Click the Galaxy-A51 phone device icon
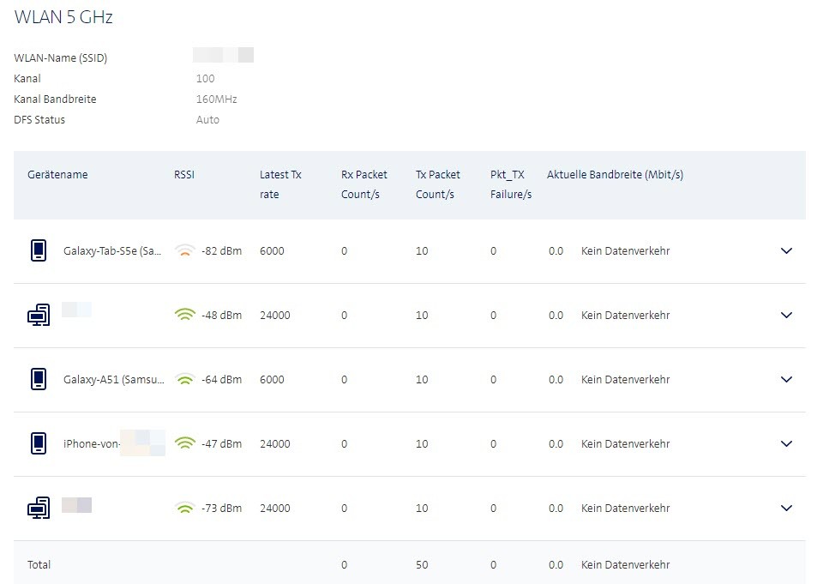The height and width of the screenshot is (584, 817). [38, 380]
